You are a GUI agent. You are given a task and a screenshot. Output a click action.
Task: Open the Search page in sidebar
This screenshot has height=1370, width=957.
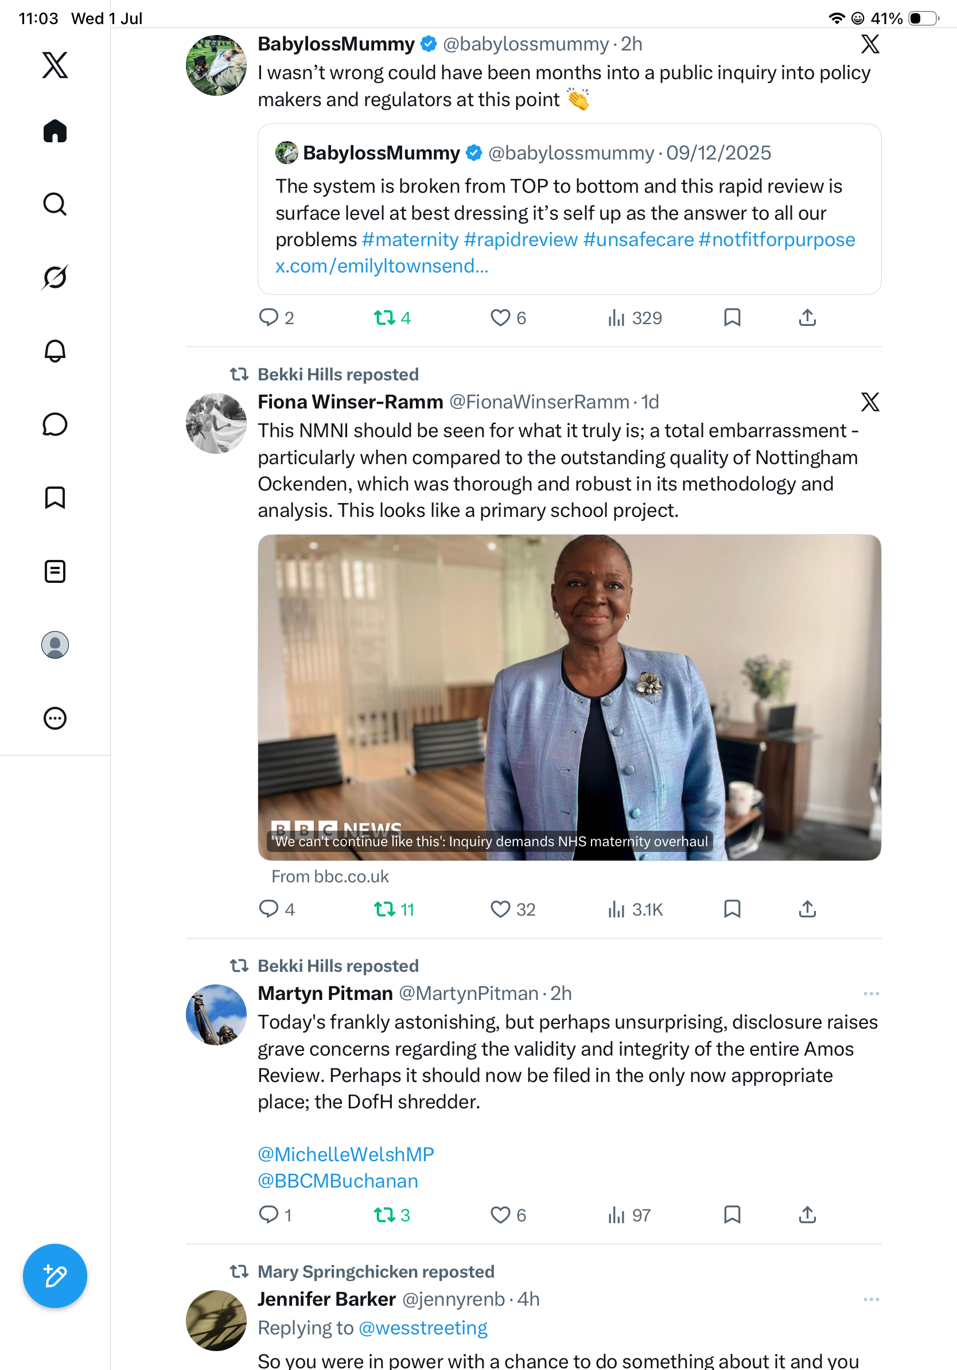(55, 204)
